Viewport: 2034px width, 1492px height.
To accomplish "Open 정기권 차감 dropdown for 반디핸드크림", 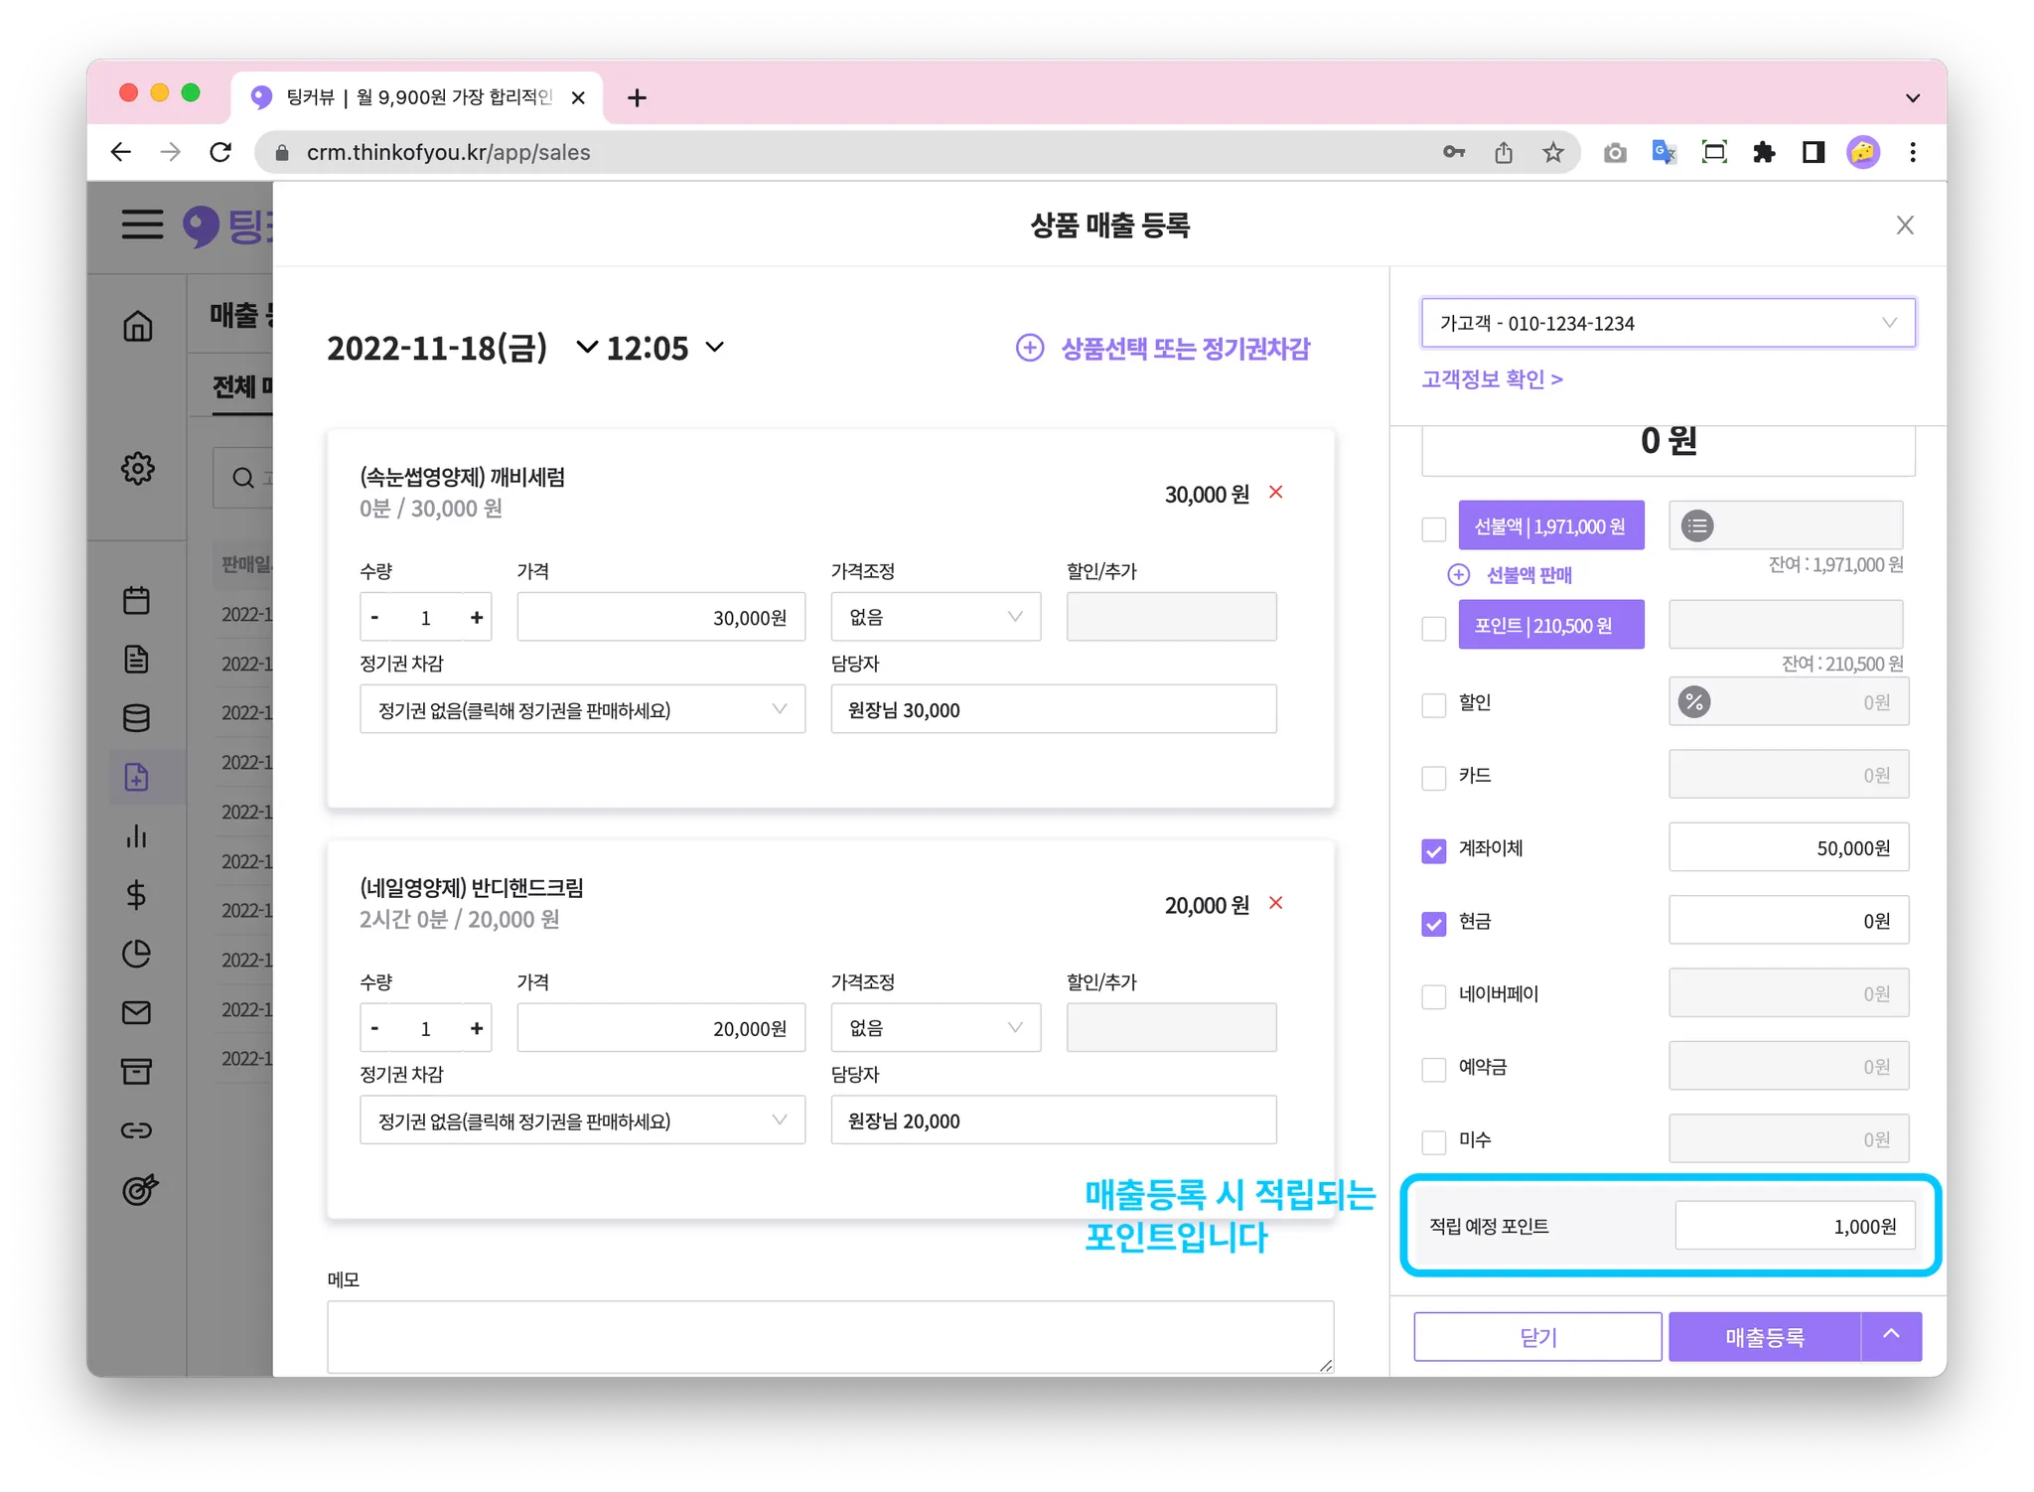I will (x=582, y=1120).
